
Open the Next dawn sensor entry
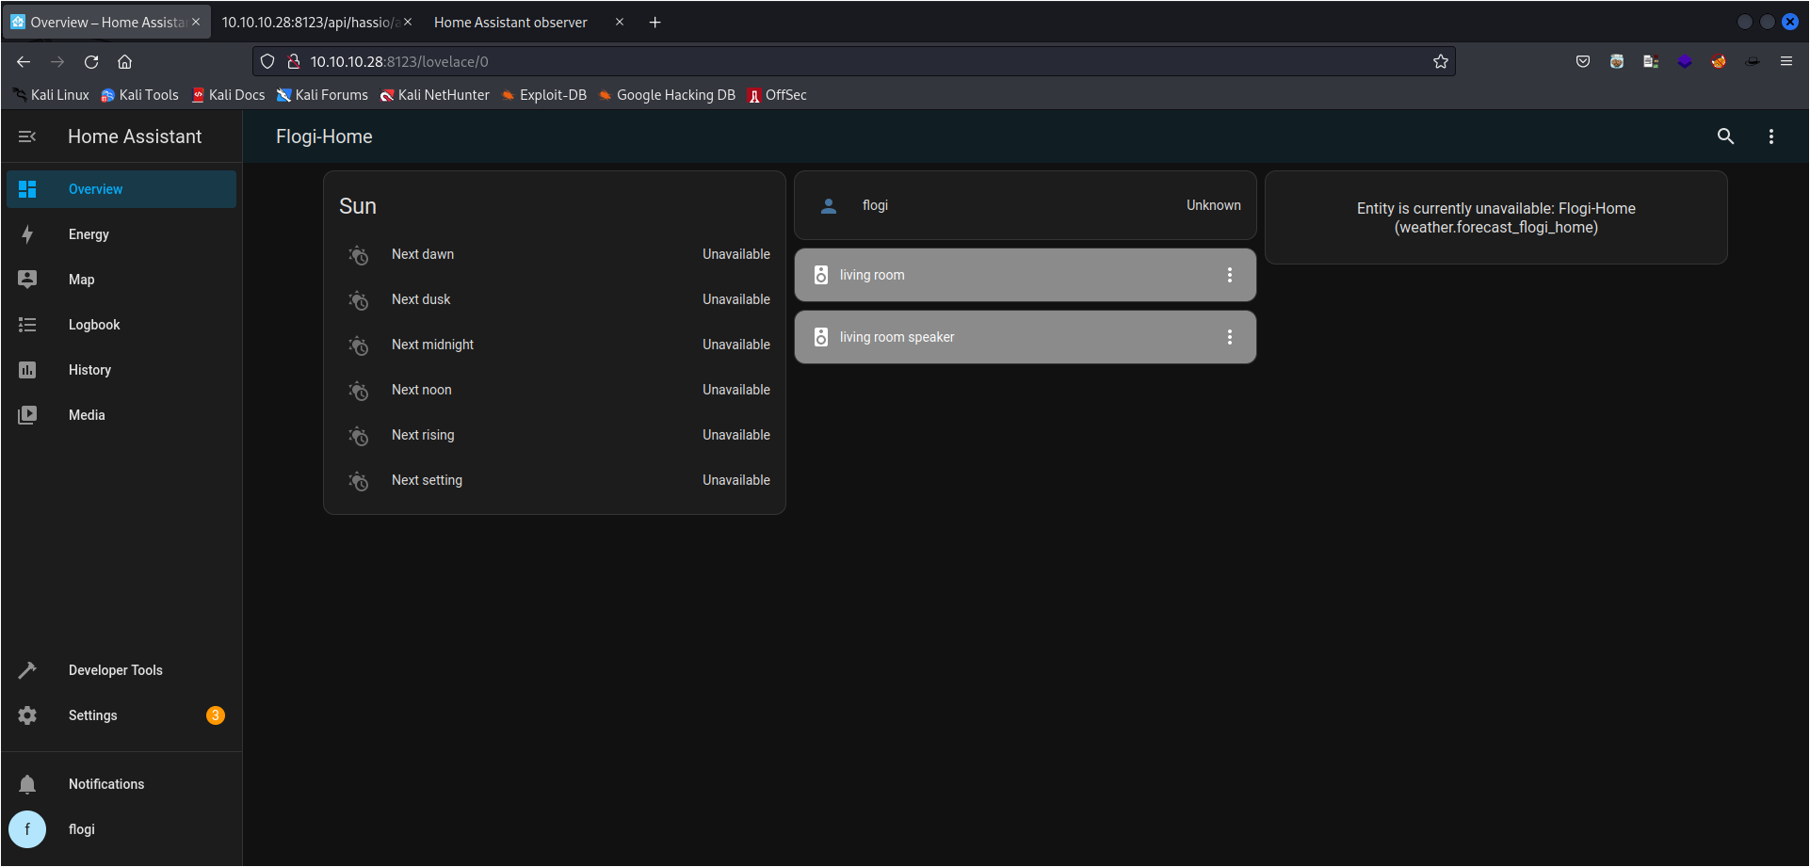pyautogui.click(x=555, y=254)
